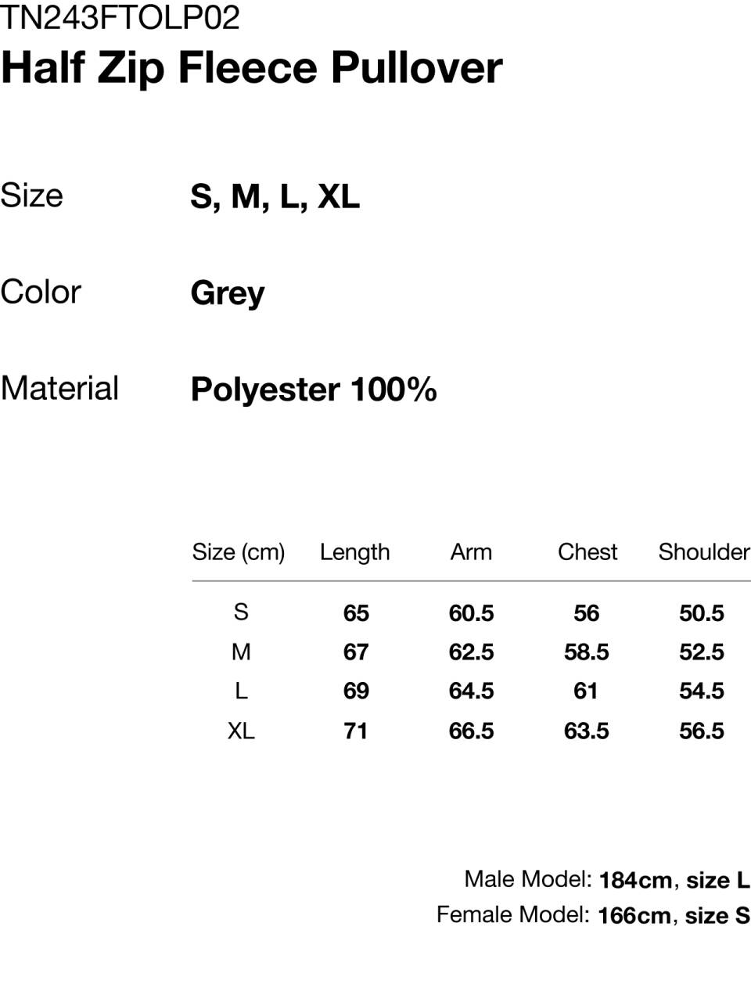Click the XL arm value 66.5

click(x=471, y=731)
